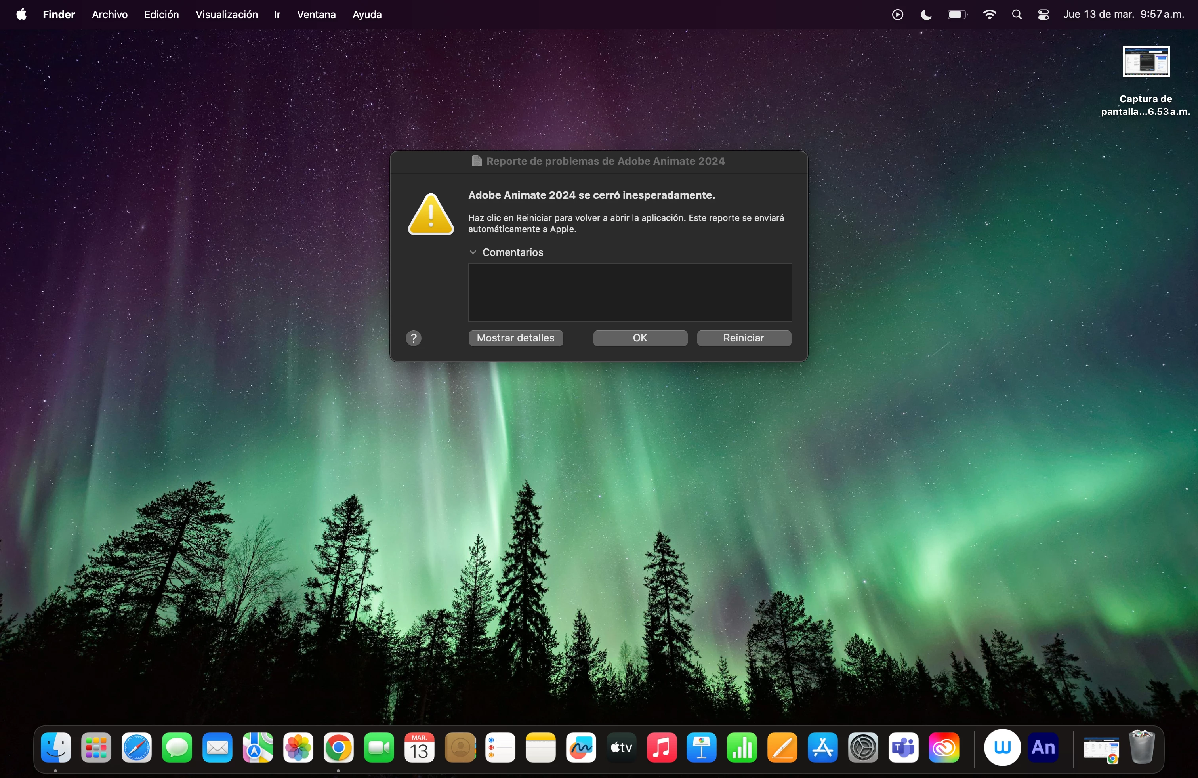
Task: Open Launchpad from the dock
Action: coord(96,747)
